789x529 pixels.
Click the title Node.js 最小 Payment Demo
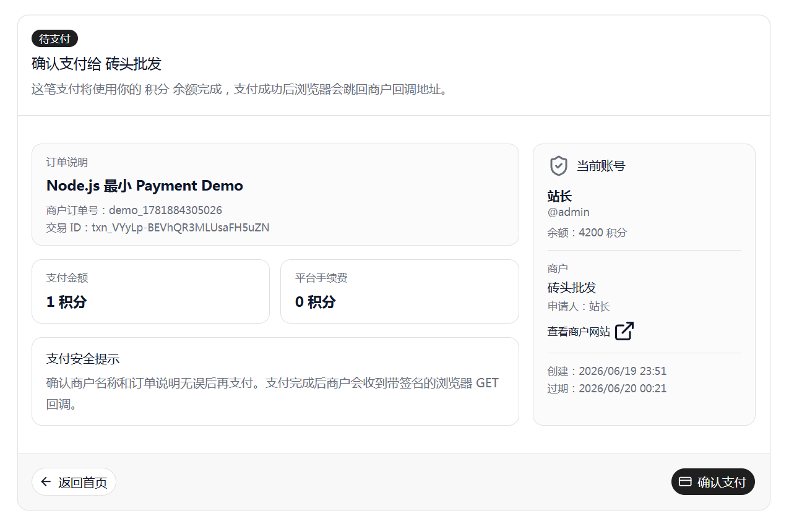tap(145, 186)
